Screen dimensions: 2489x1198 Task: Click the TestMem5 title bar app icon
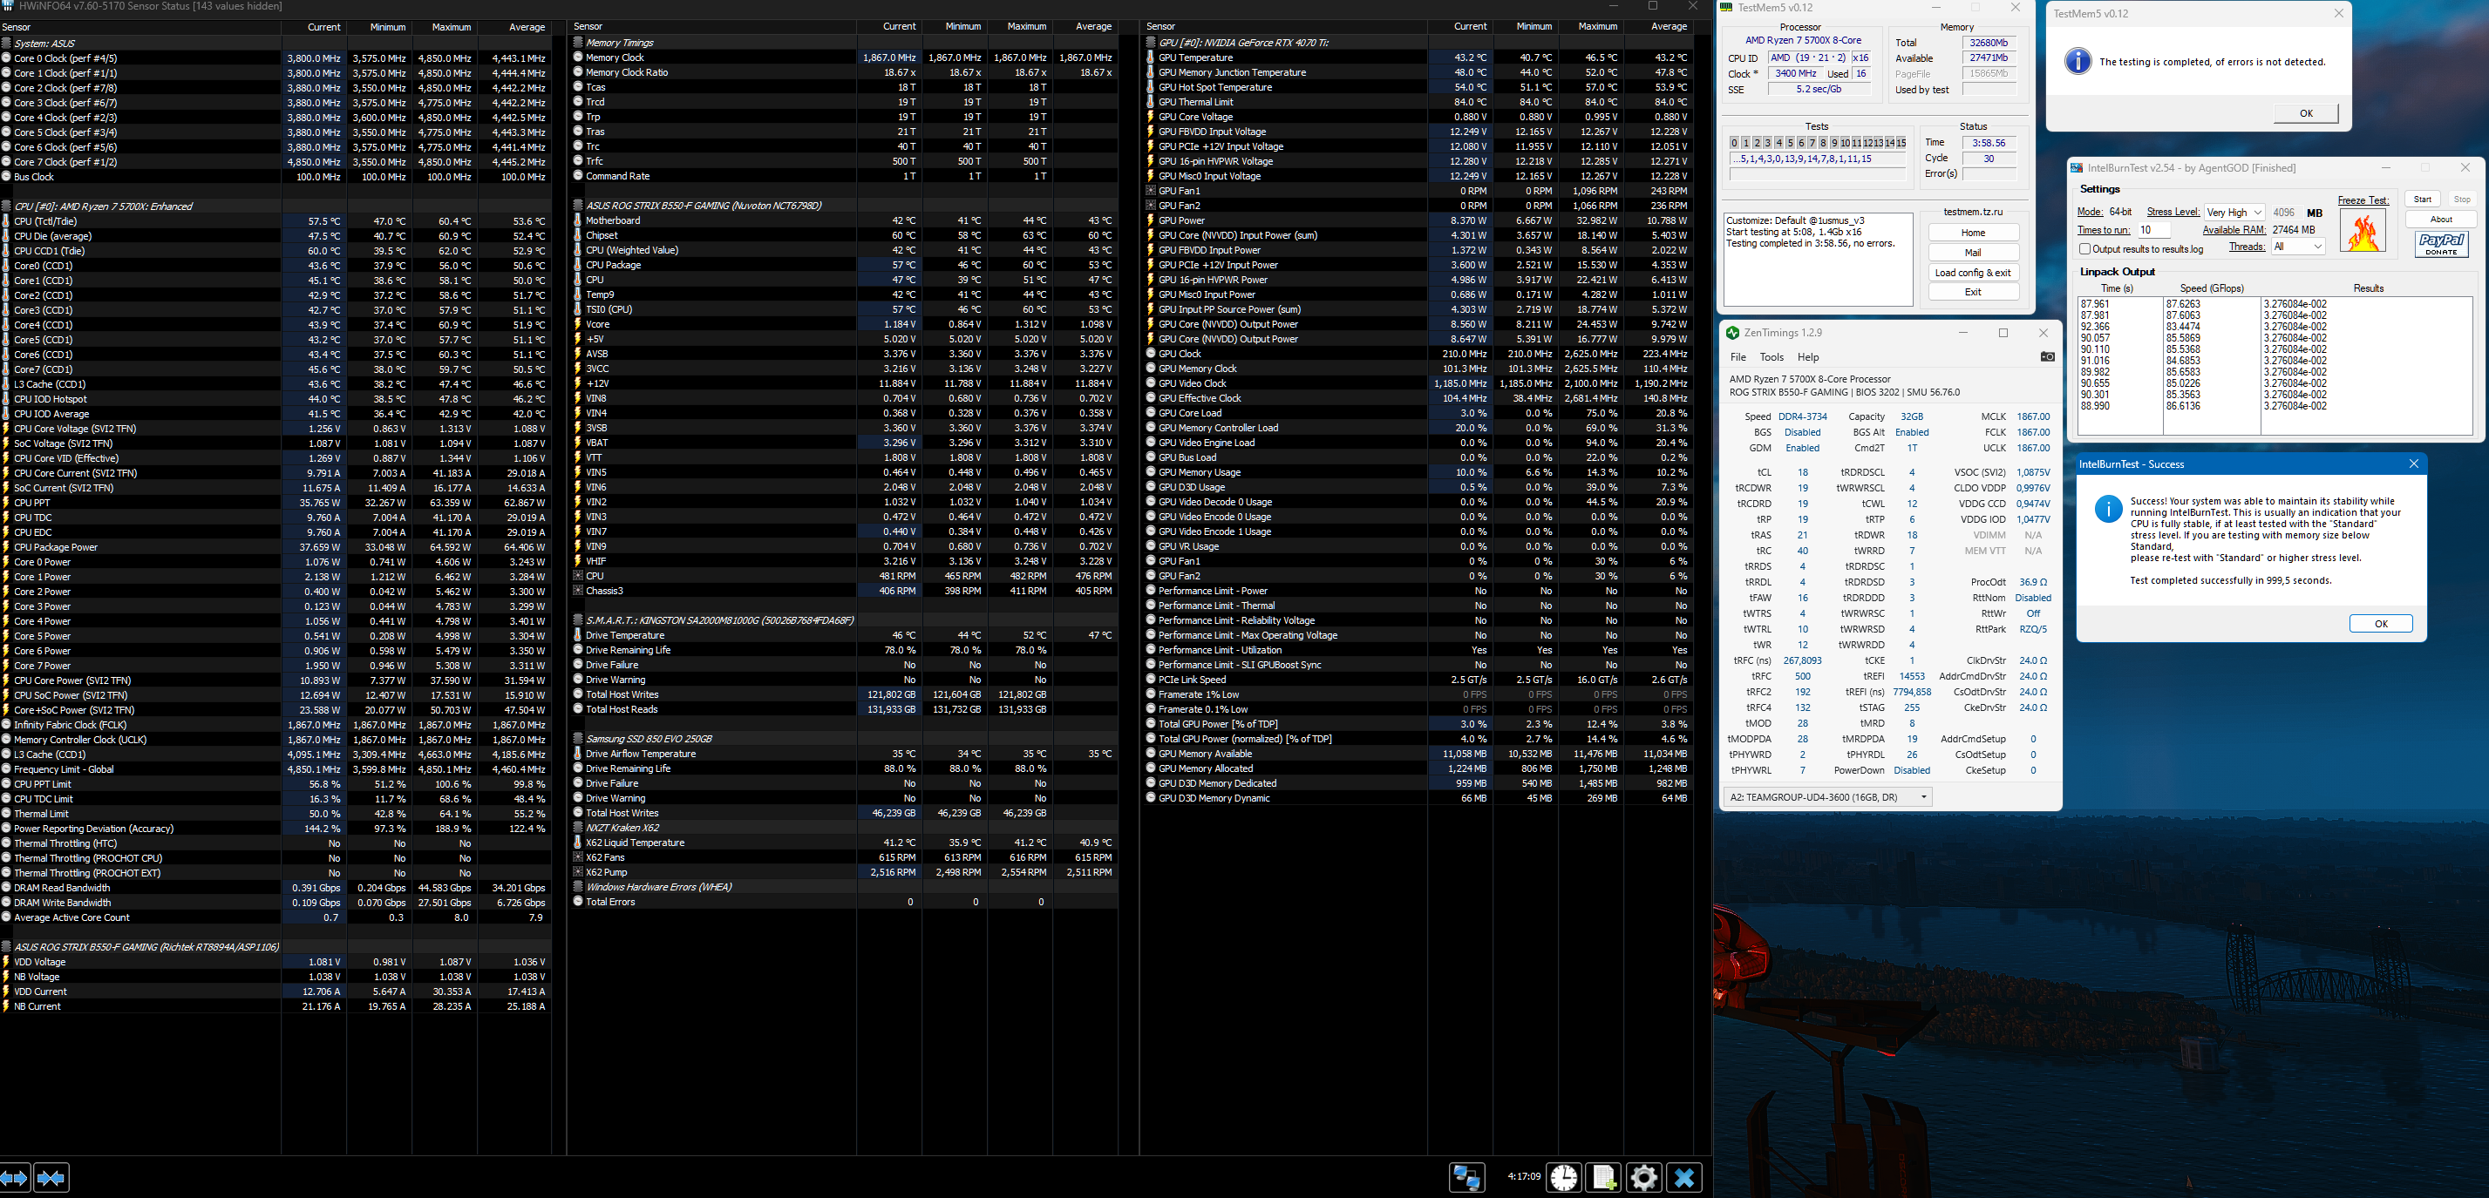[1725, 8]
